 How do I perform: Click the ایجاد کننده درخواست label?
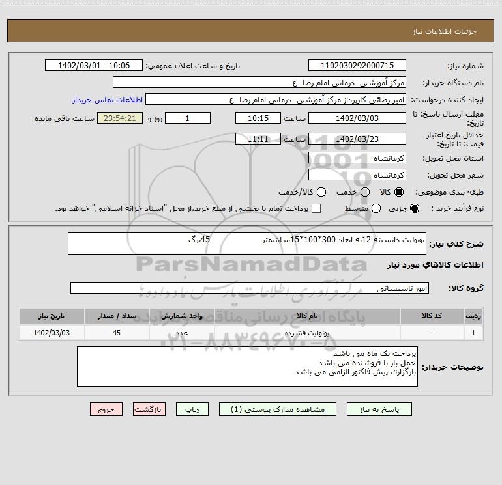pos(447,100)
